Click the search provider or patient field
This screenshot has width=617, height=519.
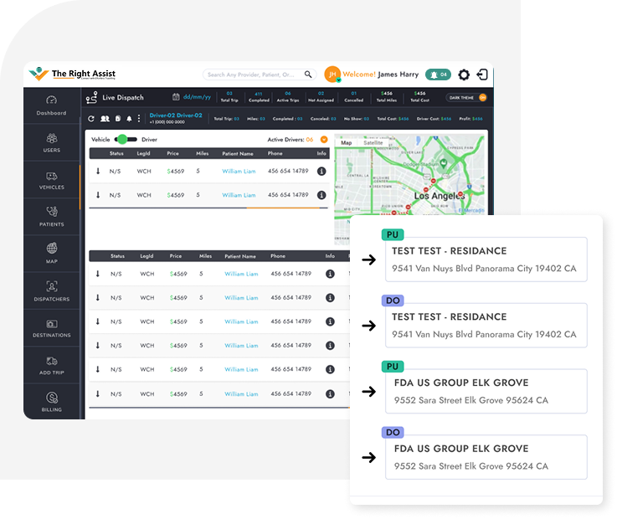(x=254, y=75)
